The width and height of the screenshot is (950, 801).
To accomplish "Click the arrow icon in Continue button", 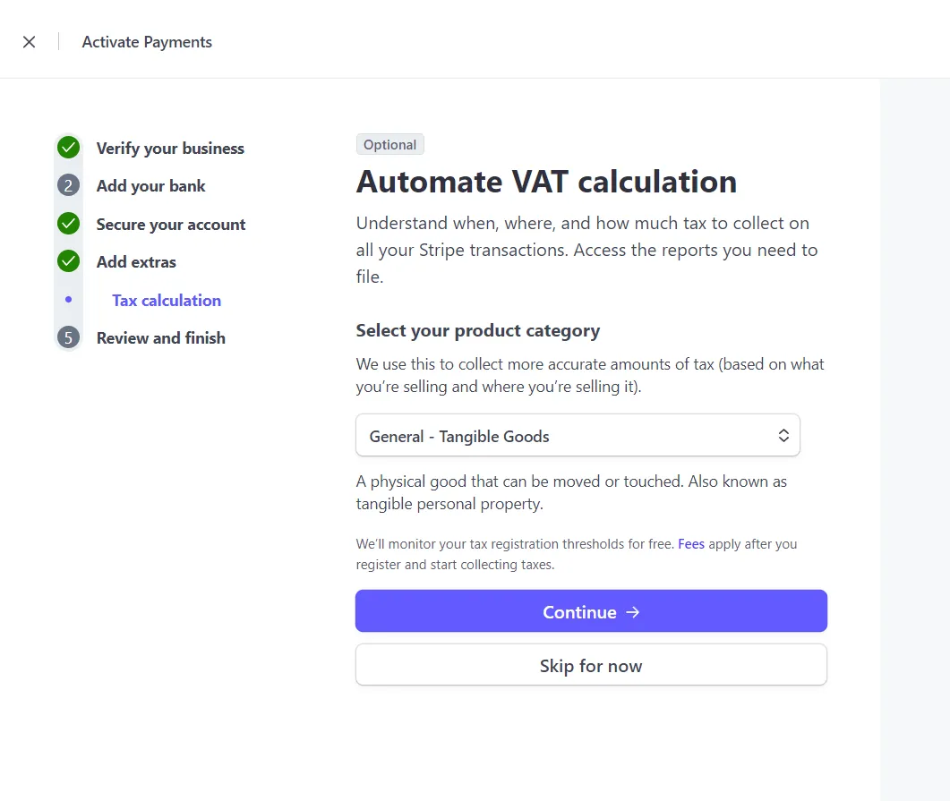I will 632,612.
